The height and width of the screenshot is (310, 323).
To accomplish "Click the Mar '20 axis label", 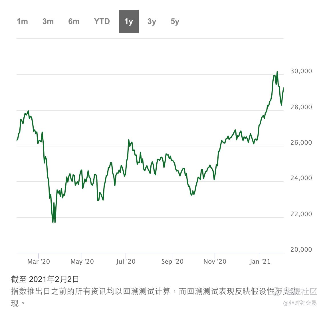I will (x=39, y=261).
